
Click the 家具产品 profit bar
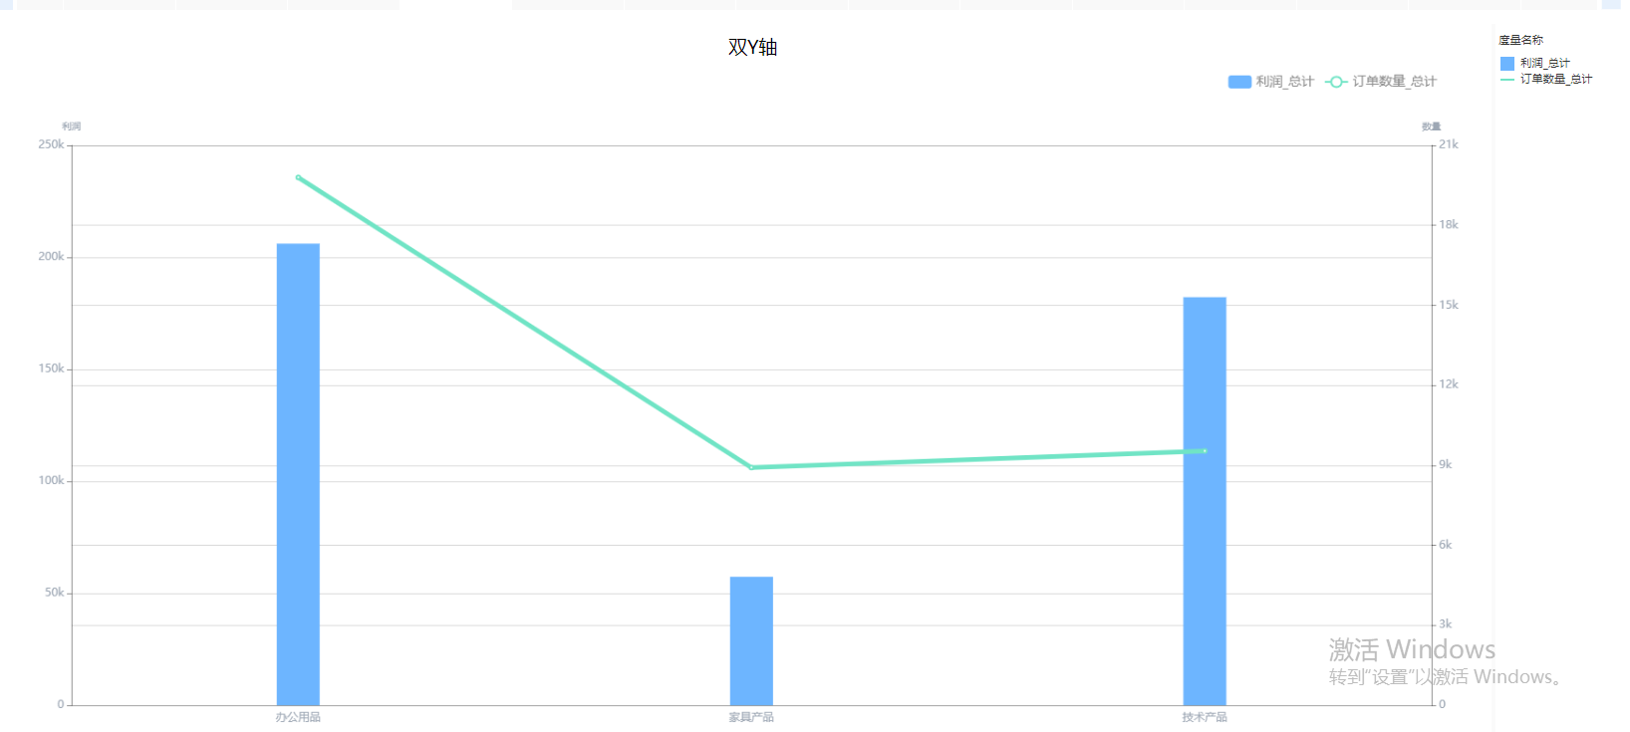751,640
